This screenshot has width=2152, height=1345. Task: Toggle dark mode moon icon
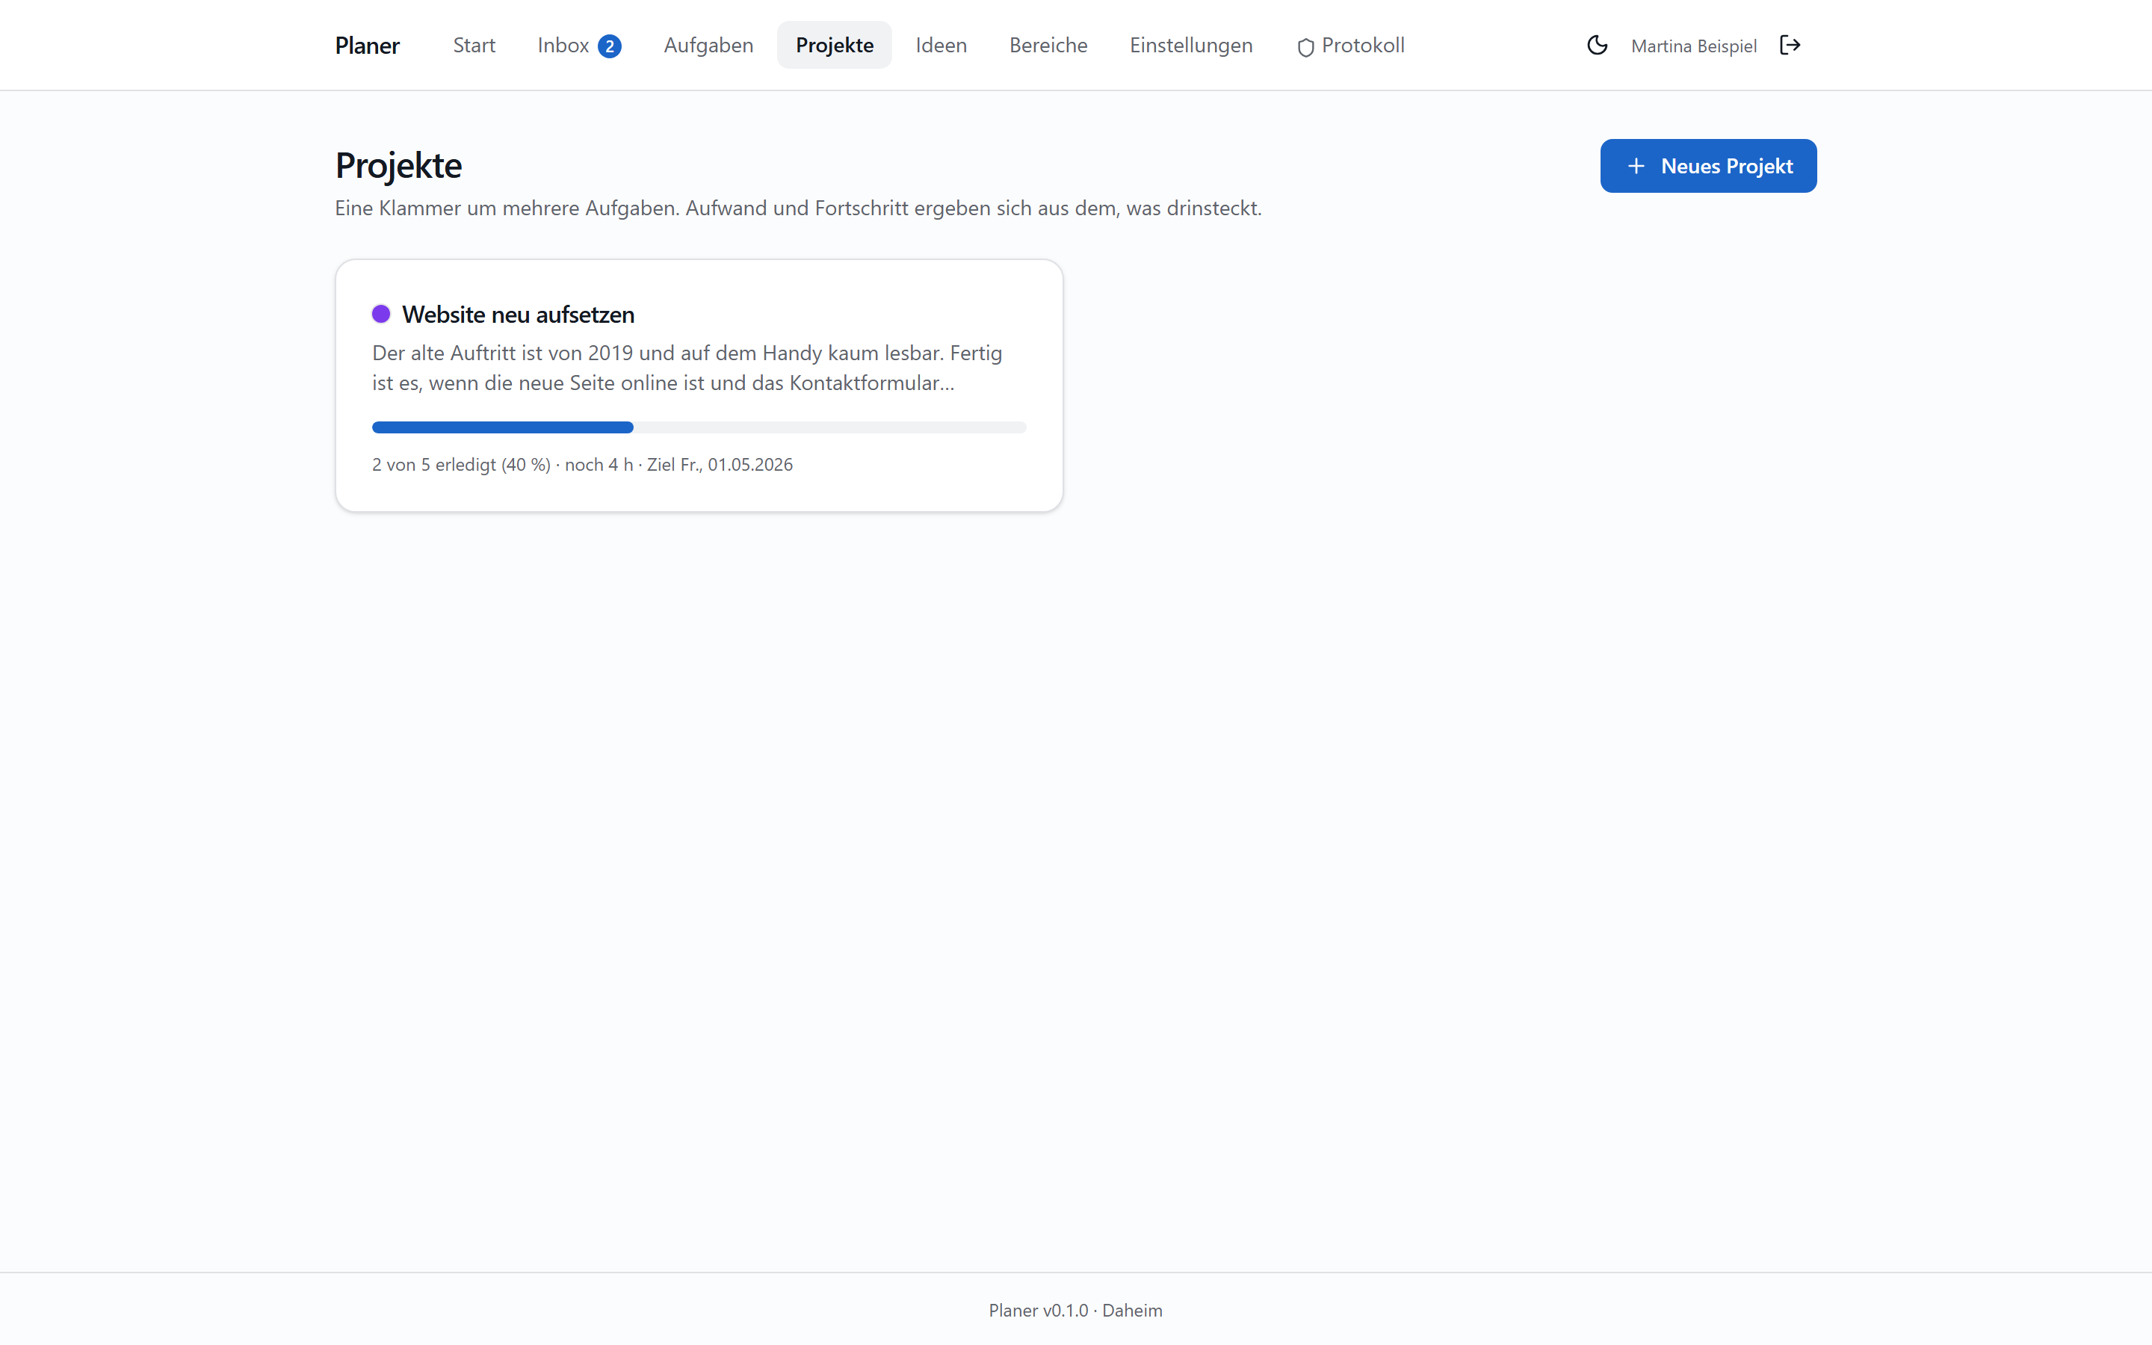pyautogui.click(x=1597, y=46)
